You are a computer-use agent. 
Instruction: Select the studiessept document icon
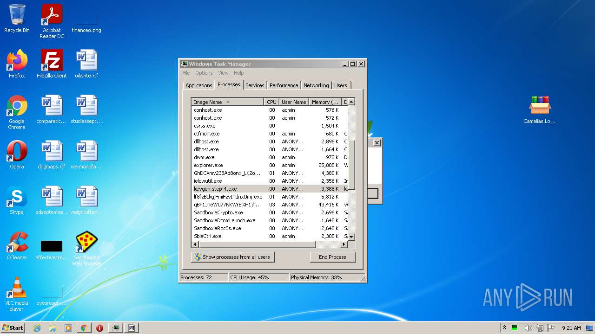point(86,109)
